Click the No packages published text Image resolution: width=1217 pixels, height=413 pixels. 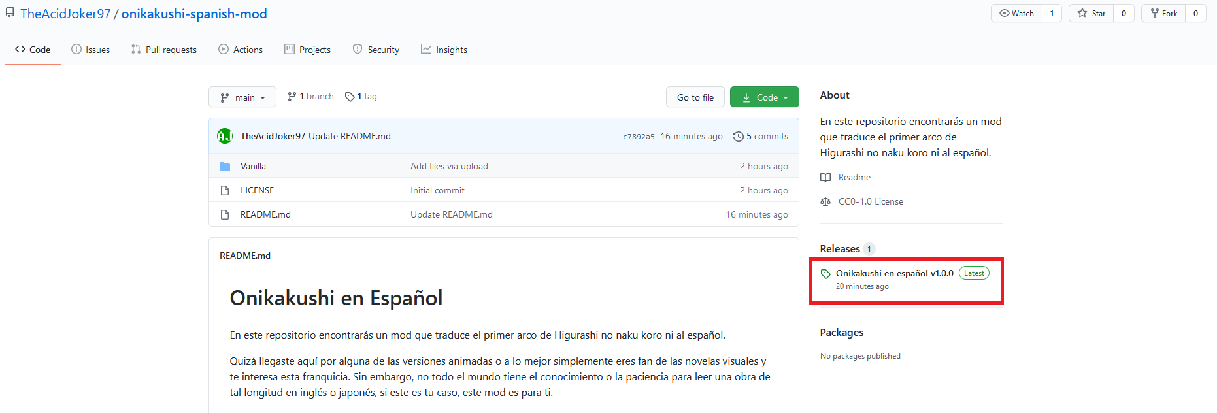[860, 356]
